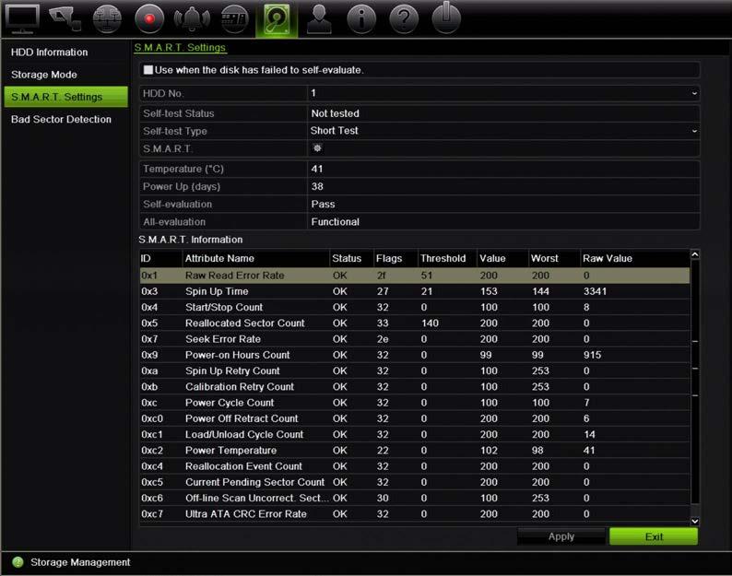Open the Self-test Type dropdown
Viewport: 732px width, 576px height.
503,131
